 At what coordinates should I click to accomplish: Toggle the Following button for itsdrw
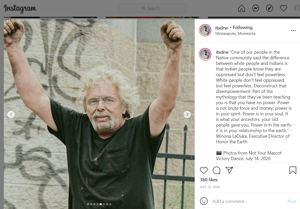point(242,27)
